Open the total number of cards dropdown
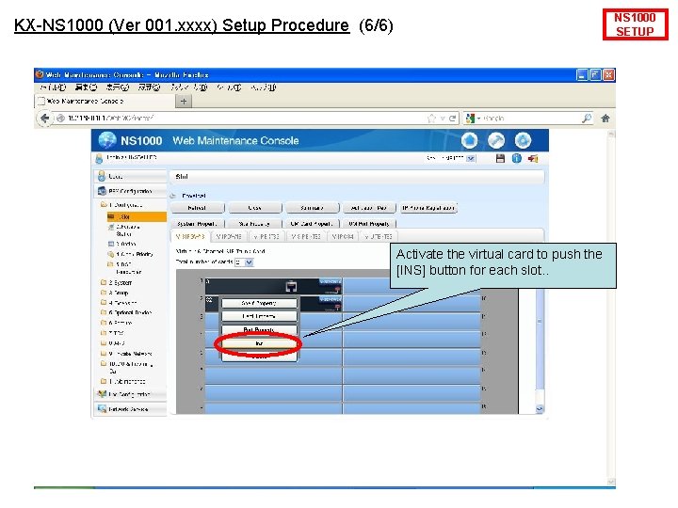 (244, 262)
